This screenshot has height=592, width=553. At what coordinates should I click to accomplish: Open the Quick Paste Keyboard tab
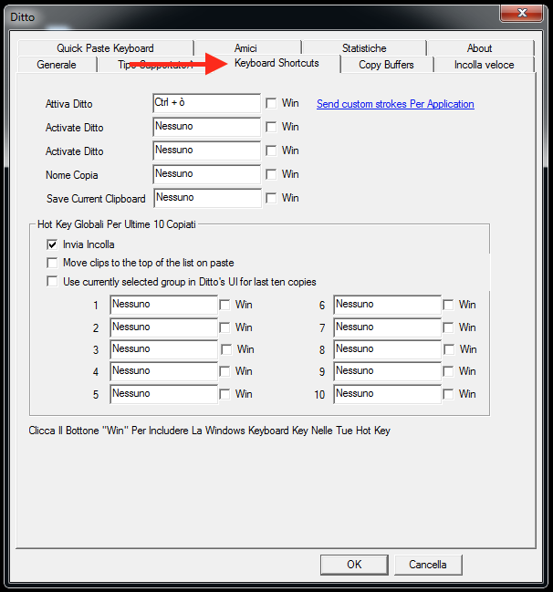pos(105,48)
